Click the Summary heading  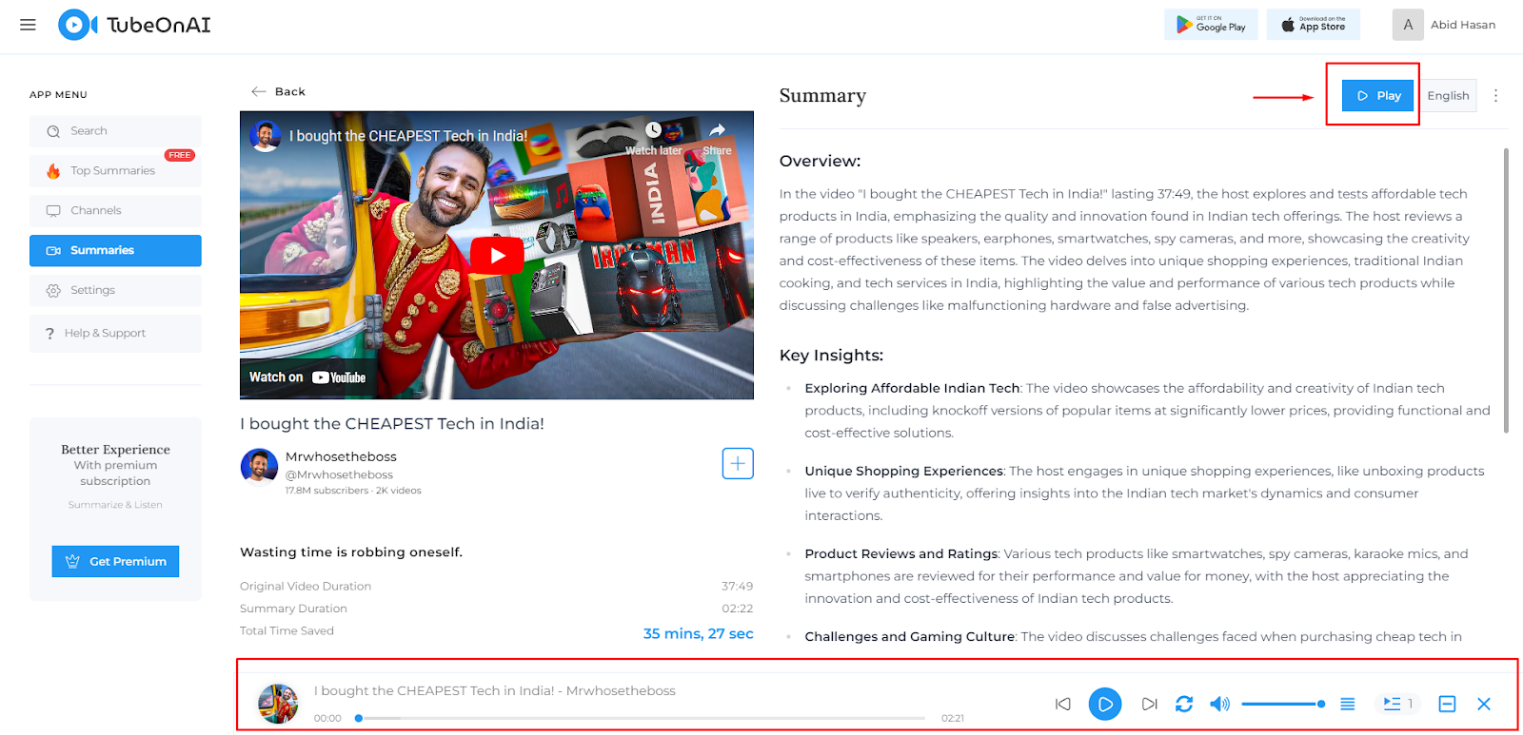(x=822, y=95)
